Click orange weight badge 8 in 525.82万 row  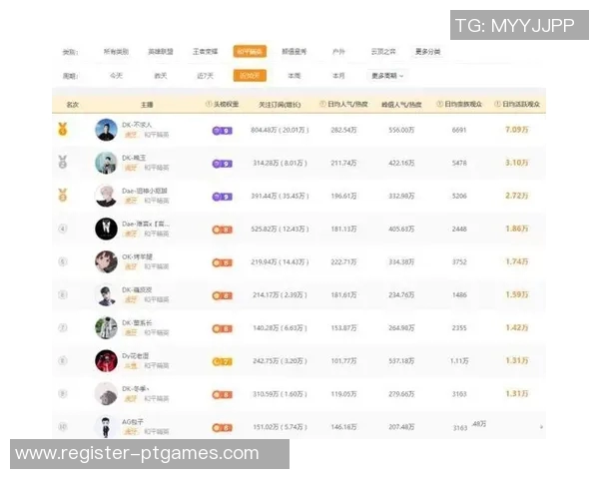pos(223,230)
